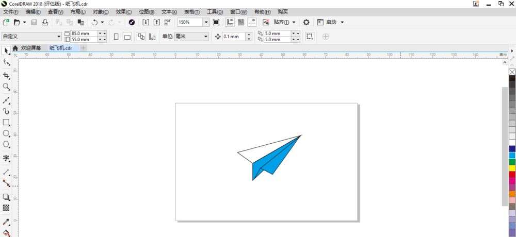Select the Pick arrow tool
The image size is (516, 237).
tap(6, 51)
